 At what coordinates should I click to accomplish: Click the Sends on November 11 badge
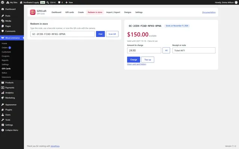(177, 26)
